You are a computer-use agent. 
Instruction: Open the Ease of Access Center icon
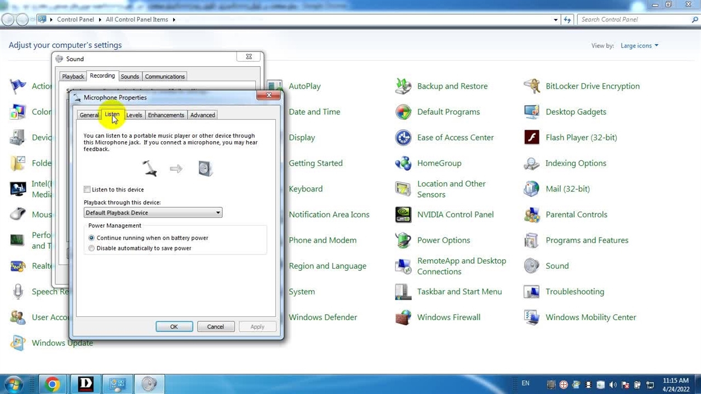point(404,137)
